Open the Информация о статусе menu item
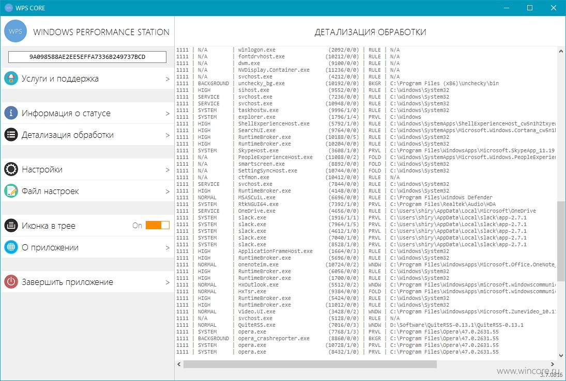 click(87, 113)
